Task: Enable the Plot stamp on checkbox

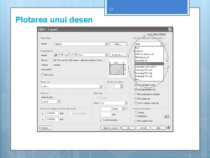Action: (x=136, y=99)
